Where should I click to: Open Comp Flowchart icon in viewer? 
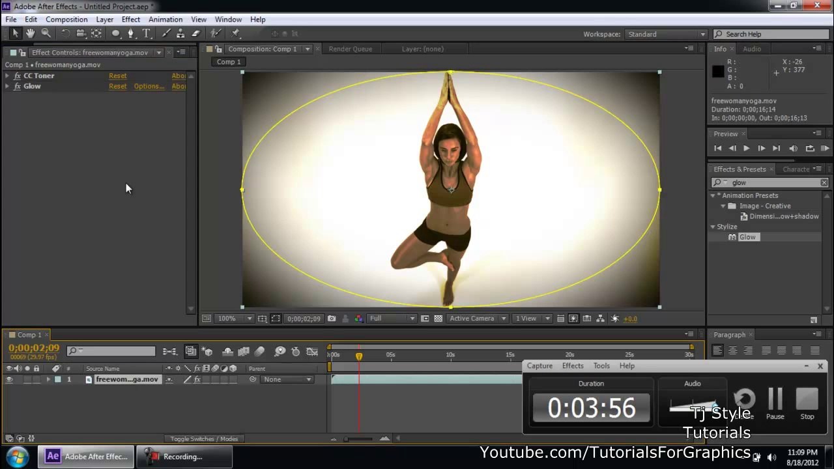pos(601,319)
